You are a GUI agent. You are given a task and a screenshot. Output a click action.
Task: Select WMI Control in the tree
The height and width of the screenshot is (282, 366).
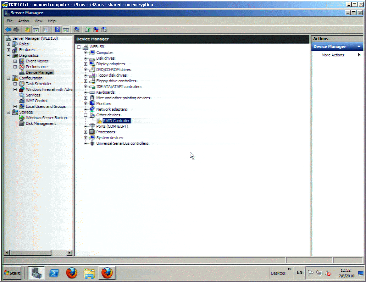point(37,101)
